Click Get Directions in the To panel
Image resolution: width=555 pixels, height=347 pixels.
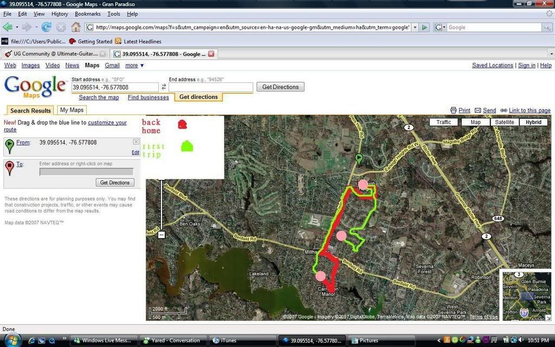(x=115, y=182)
